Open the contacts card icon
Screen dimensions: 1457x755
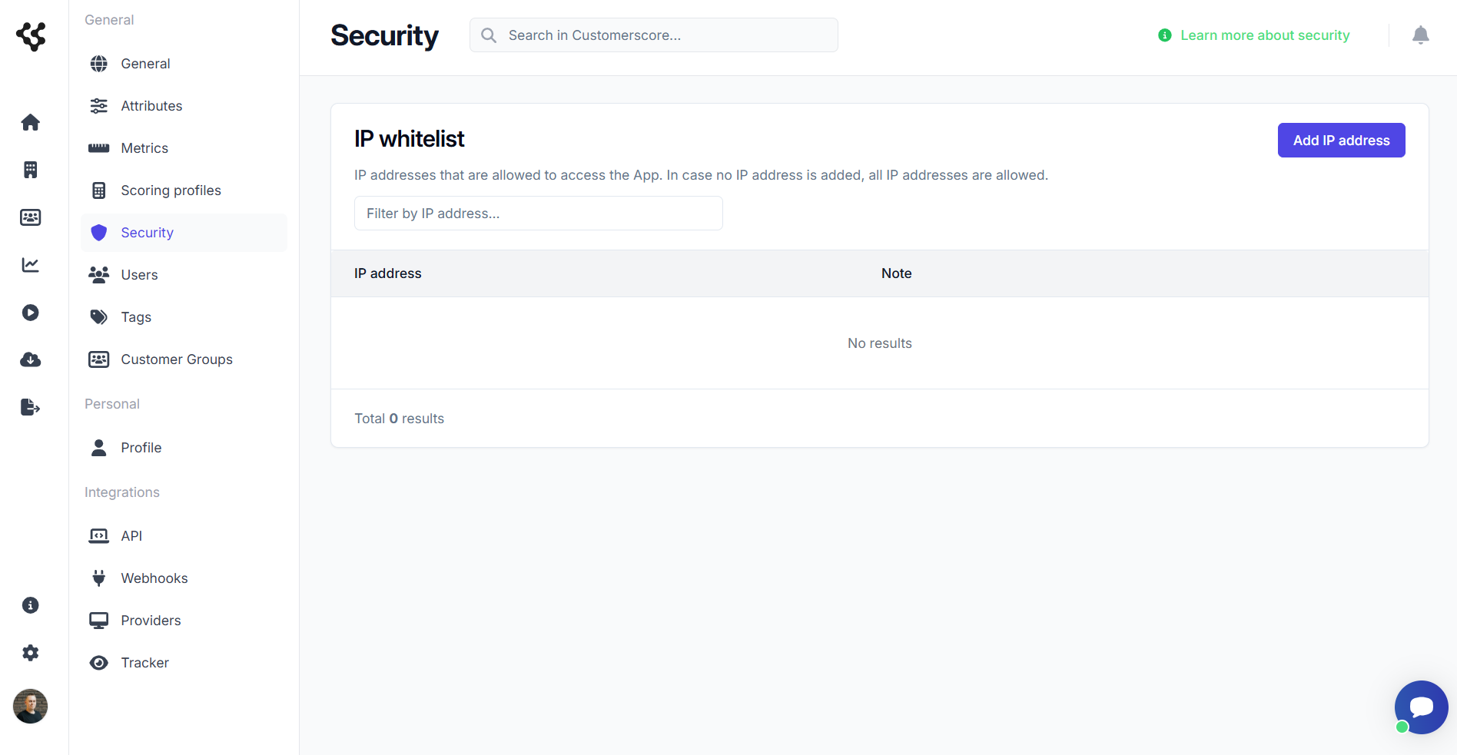(x=30, y=217)
